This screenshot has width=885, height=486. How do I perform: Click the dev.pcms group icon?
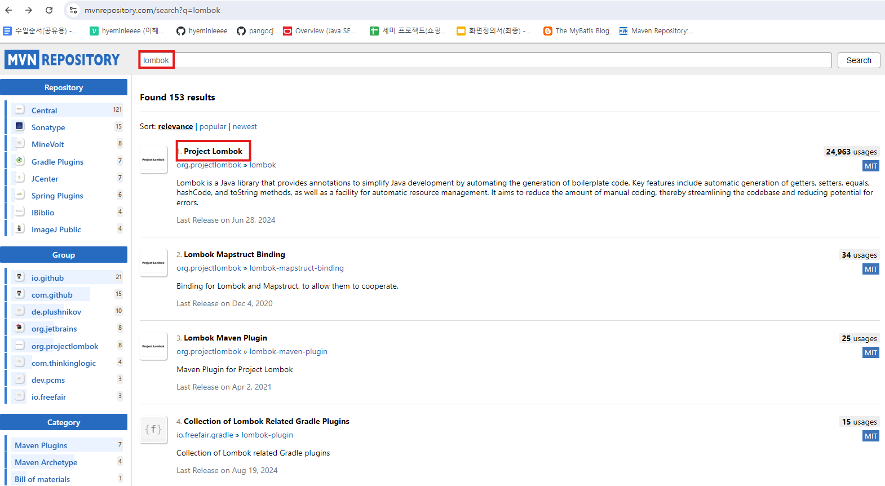(20, 379)
